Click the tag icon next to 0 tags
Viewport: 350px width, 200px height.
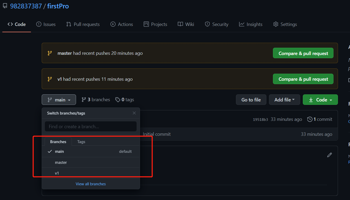coord(118,100)
